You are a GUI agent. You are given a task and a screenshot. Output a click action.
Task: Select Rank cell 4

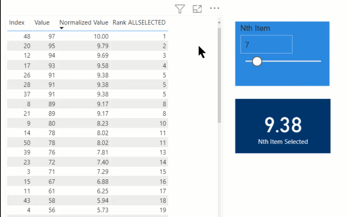(x=164, y=66)
